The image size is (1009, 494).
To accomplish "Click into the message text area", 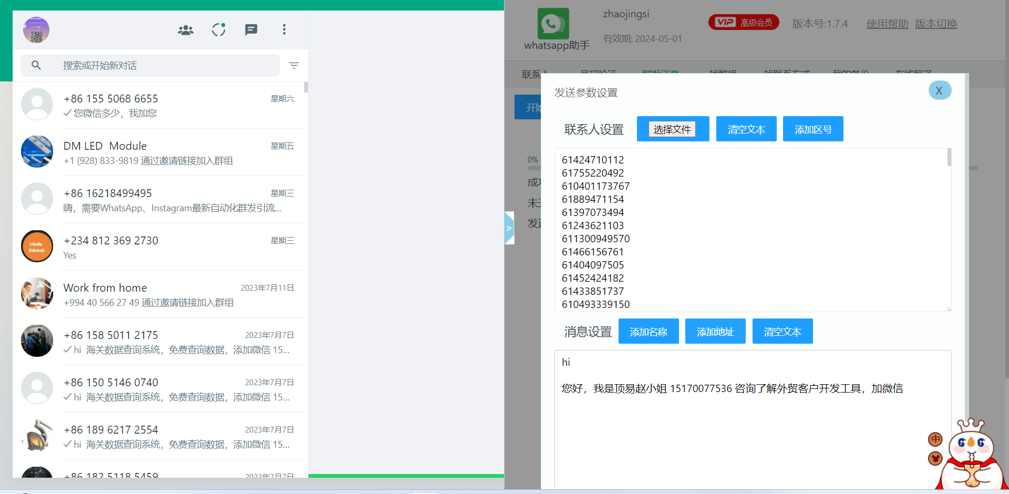I will (751, 431).
